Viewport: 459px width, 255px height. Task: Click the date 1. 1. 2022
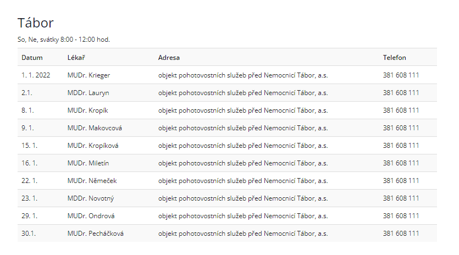tap(36, 75)
